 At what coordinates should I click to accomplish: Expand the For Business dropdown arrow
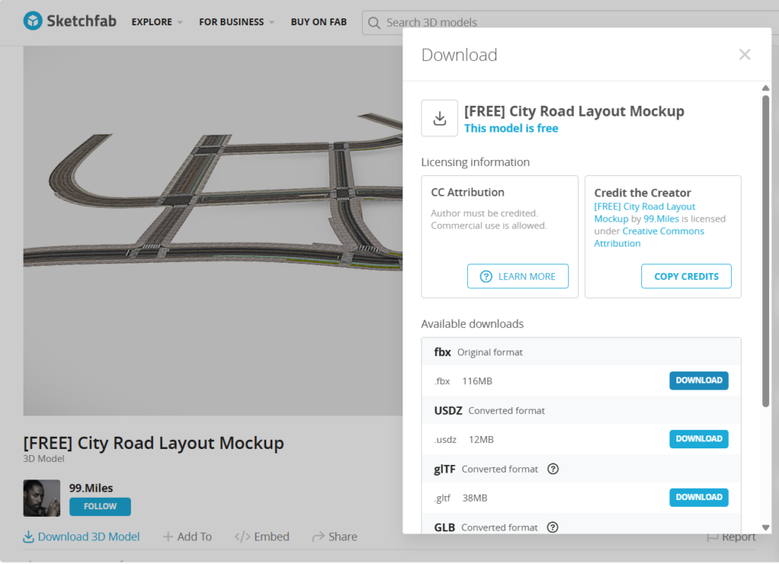(x=272, y=22)
